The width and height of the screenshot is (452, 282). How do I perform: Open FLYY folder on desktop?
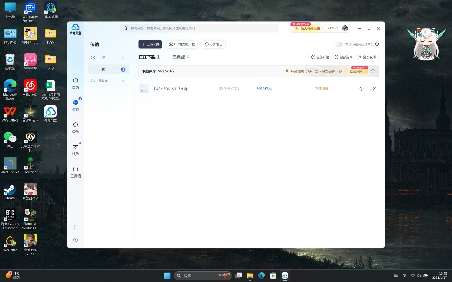coord(50,36)
